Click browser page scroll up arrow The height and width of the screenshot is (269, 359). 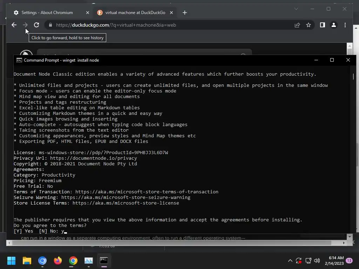pos(350,46)
